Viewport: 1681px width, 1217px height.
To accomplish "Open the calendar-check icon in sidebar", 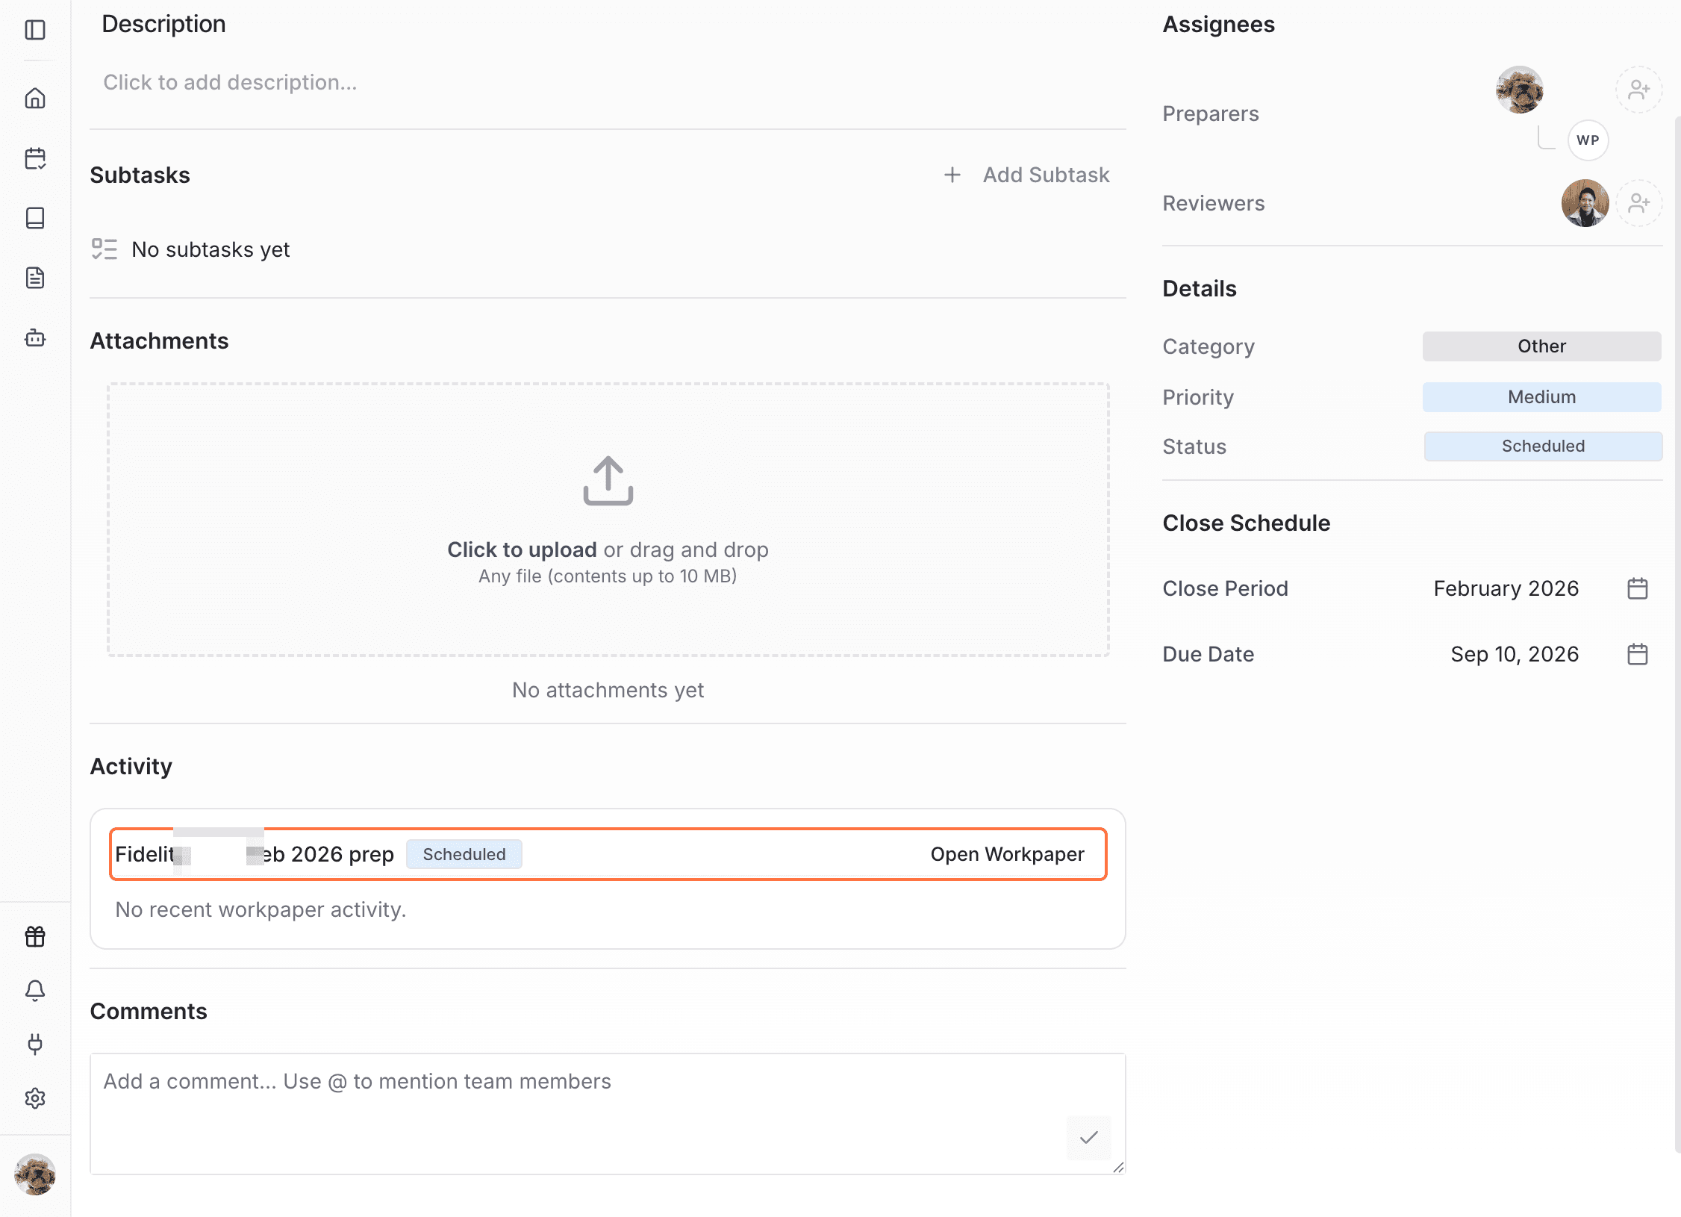I will pos(35,158).
